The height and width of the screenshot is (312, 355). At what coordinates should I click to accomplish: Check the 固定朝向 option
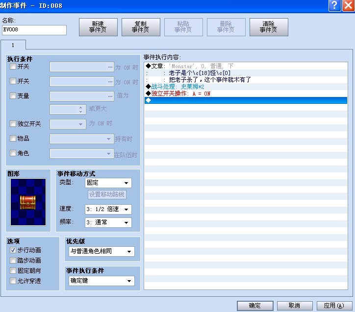pyautogui.click(x=13, y=271)
